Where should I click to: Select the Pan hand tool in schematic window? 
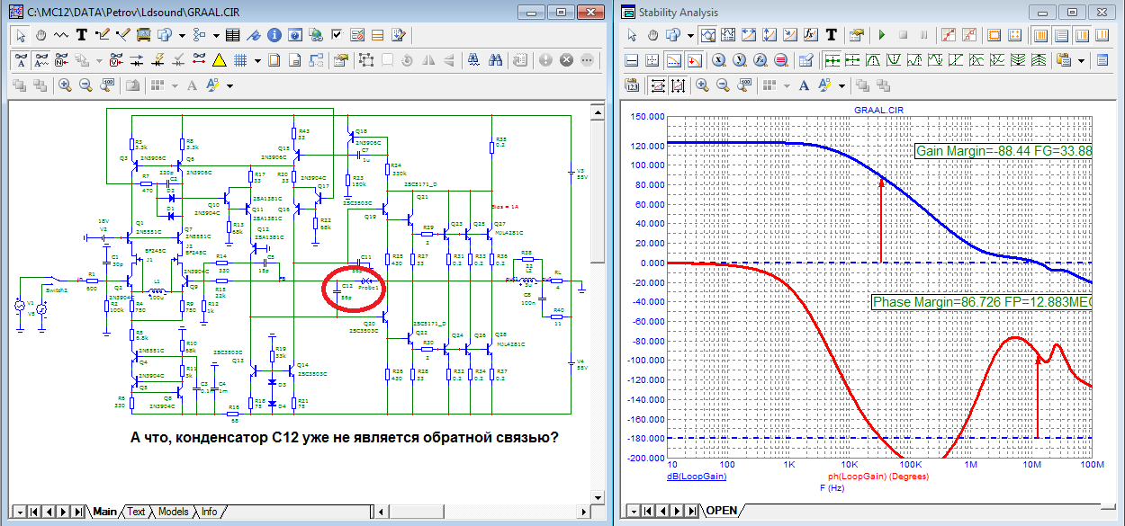42,35
